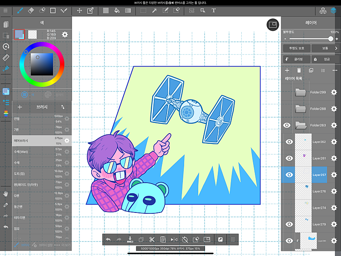Click the Move tool icon
The image size is (341, 256).
point(79,10)
